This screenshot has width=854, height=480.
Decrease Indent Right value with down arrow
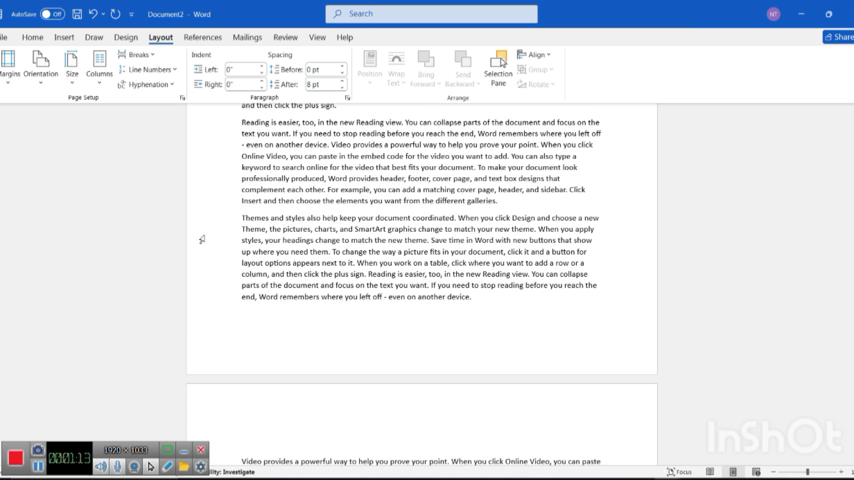point(262,88)
